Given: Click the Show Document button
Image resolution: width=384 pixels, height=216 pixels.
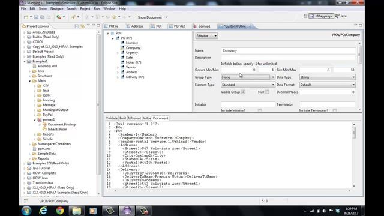Looking at the screenshot, I should pos(149,17).
